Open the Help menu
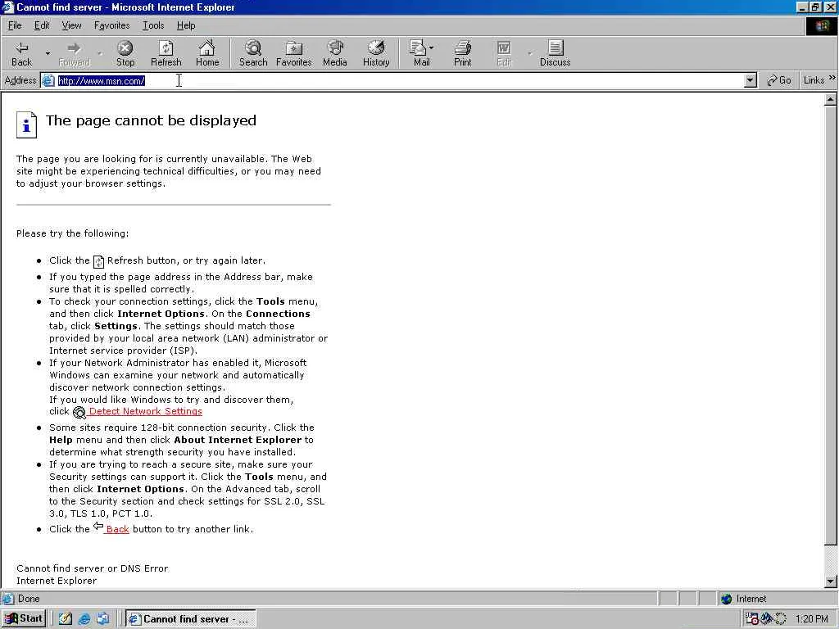839x629 pixels. [186, 25]
